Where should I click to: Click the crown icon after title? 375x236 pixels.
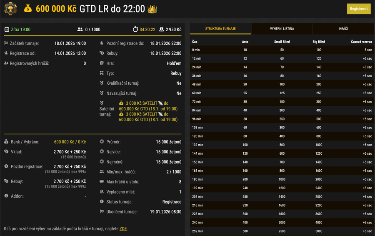click(152, 9)
